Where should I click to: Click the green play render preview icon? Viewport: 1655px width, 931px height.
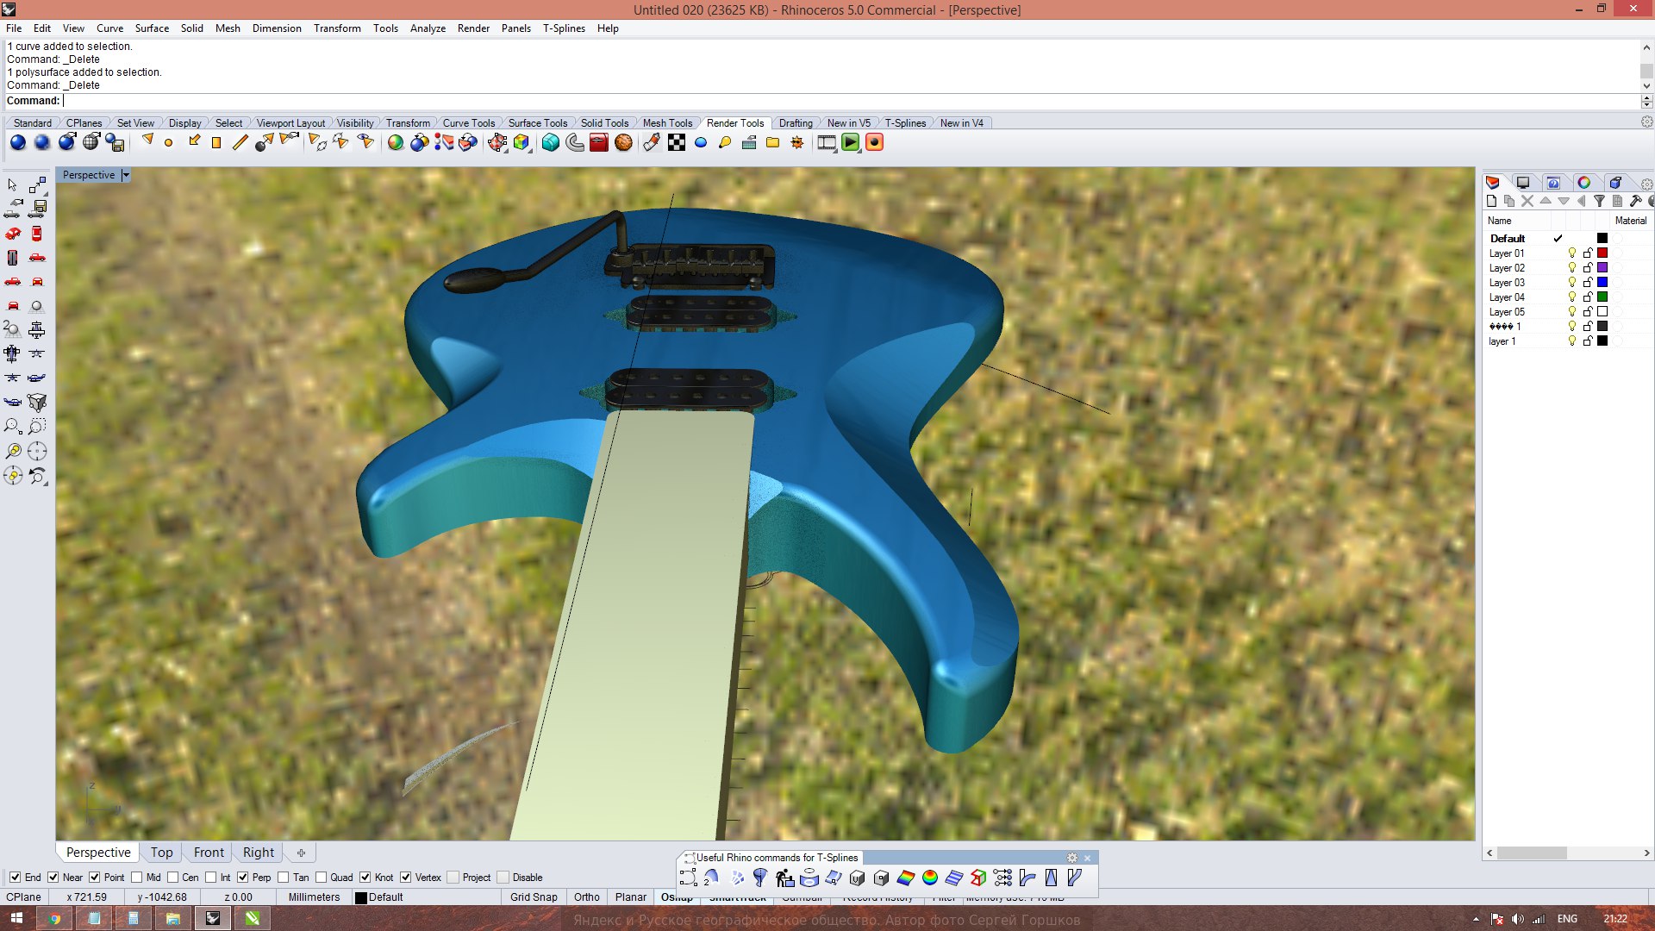click(851, 143)
